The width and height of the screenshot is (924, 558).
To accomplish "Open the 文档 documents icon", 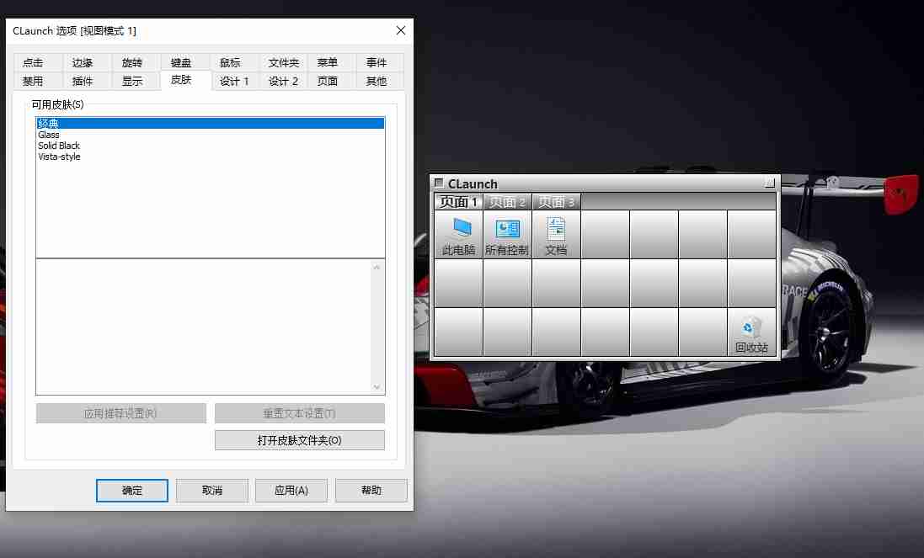I will tap(556, 235).
